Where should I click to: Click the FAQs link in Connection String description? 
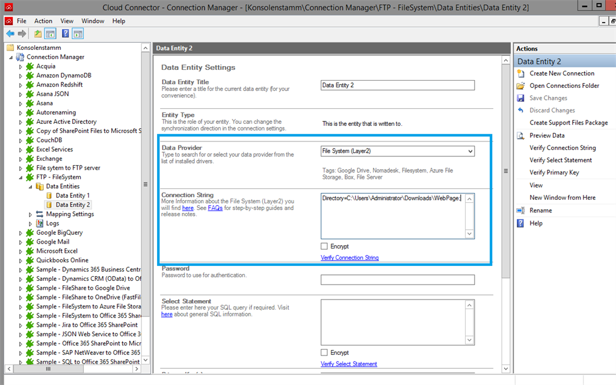point(215,208)
